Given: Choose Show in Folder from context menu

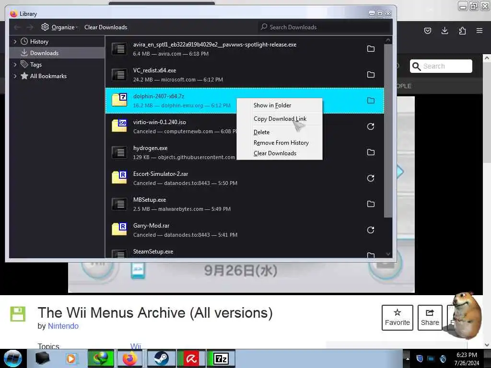Looking at the screenshot, I should click(x=280, y=105).
